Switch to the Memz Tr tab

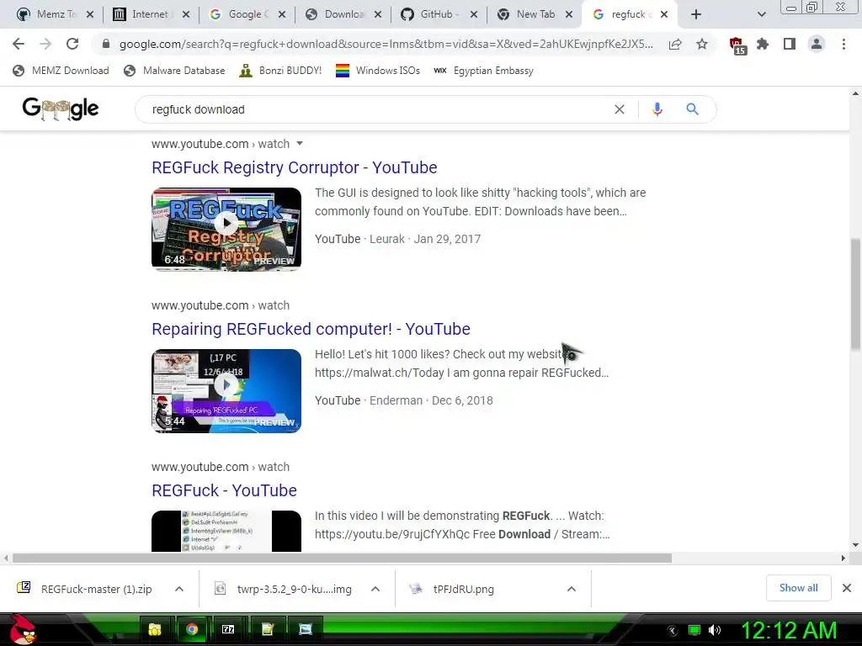click(47, 14)
